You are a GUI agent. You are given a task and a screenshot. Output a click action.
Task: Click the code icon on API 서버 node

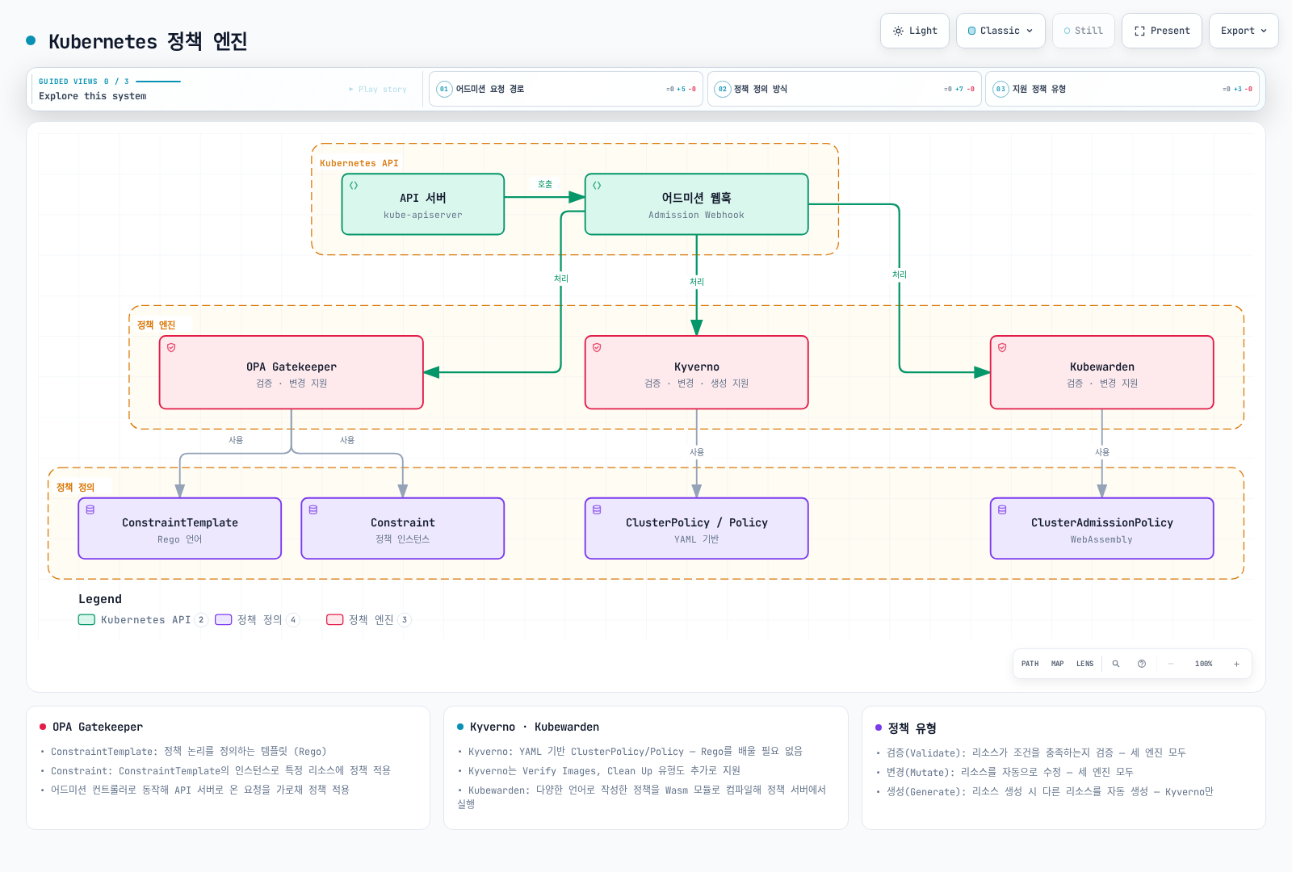pyautogui.click(x=354, y=186)
